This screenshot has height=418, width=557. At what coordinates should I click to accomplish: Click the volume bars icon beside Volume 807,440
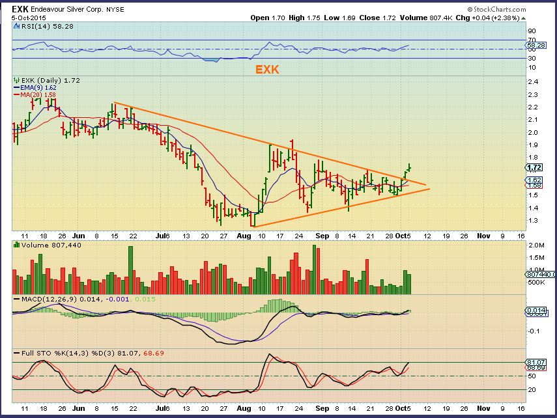pyautogui.click(x=17, y=245)
